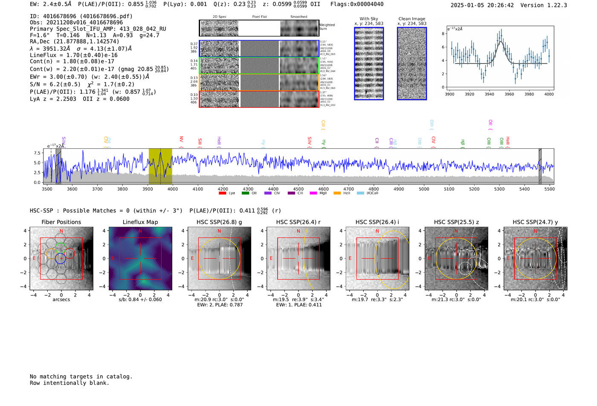Image resolution: width=597 pixels, height=406 pixels.
Task: Select the Lineflux Map panel
Action: coord(140,258)
